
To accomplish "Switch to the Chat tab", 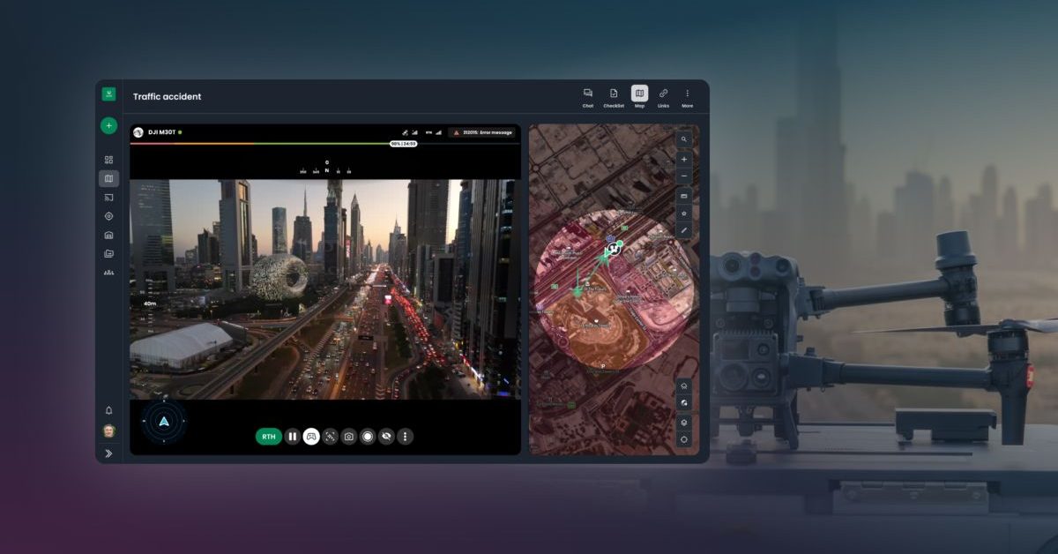I will click(x=588, y=97).
